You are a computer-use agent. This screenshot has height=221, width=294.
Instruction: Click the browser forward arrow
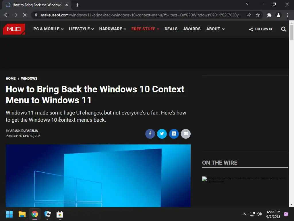coord(16,15)
